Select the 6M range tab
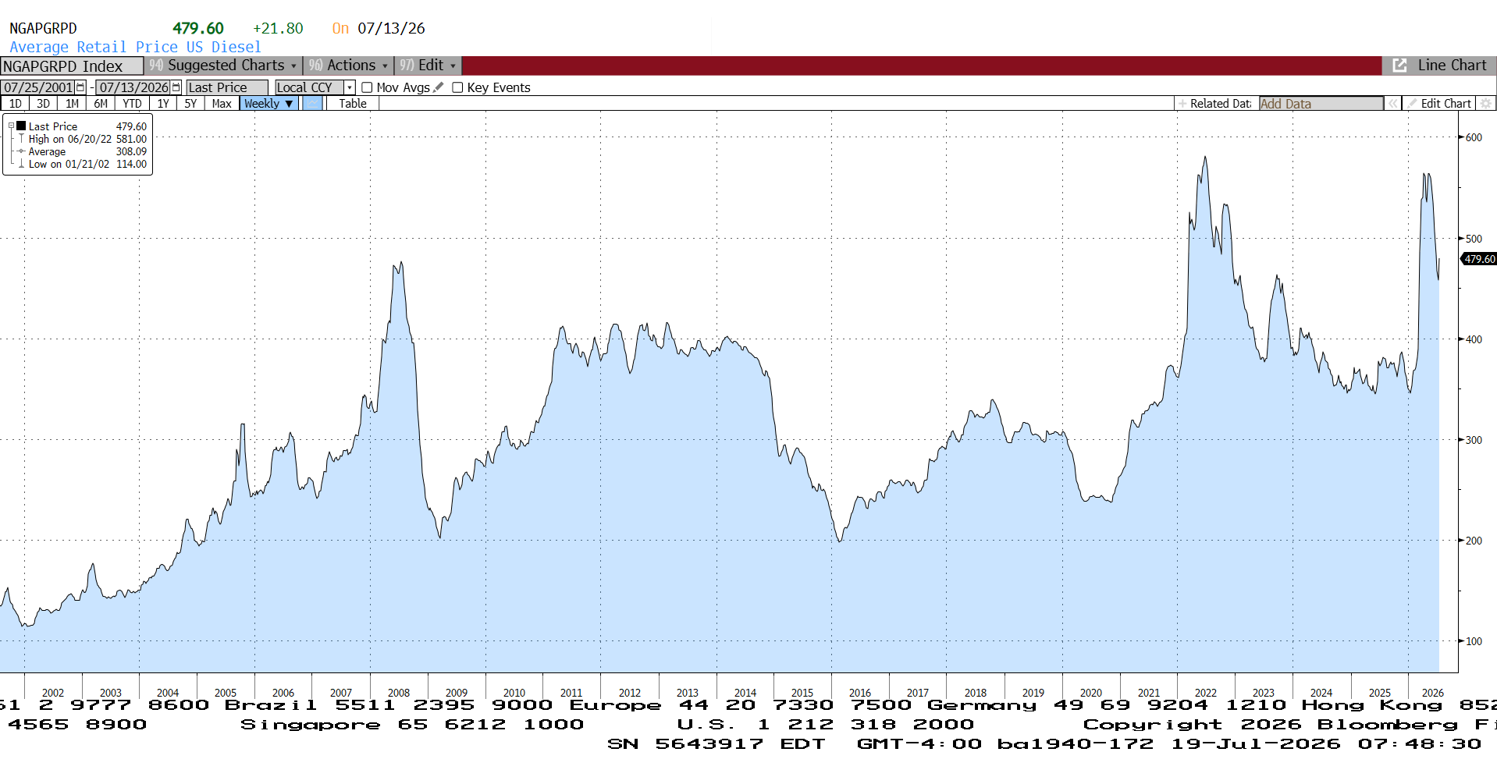The width and height of the screenshot is (1497, 784). coord(101,103)
